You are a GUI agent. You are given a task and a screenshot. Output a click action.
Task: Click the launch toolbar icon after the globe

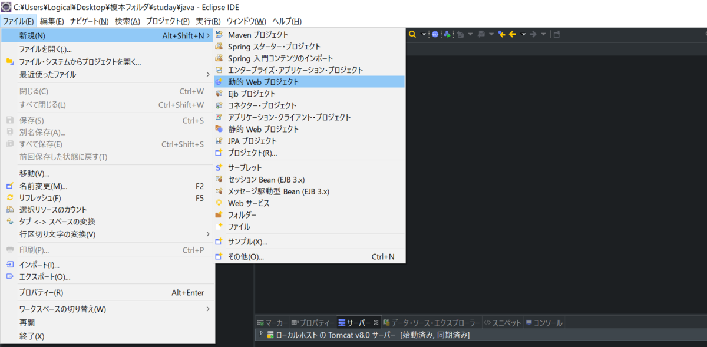(447, 34)
